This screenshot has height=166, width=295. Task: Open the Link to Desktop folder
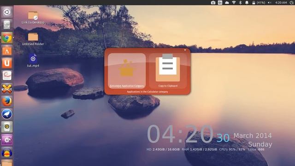[x=33, y=18]
